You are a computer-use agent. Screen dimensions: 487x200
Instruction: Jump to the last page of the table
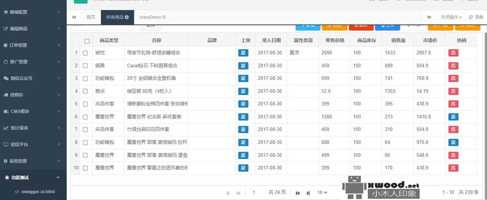click(308, 193)
